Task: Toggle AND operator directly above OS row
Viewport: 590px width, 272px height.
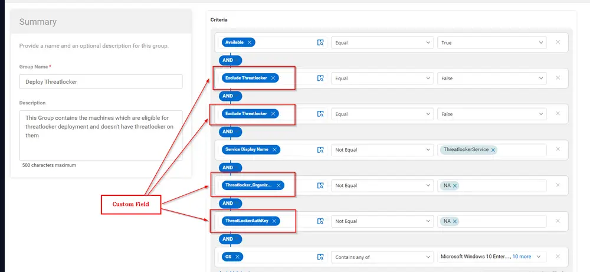Action: pos(230,239)
